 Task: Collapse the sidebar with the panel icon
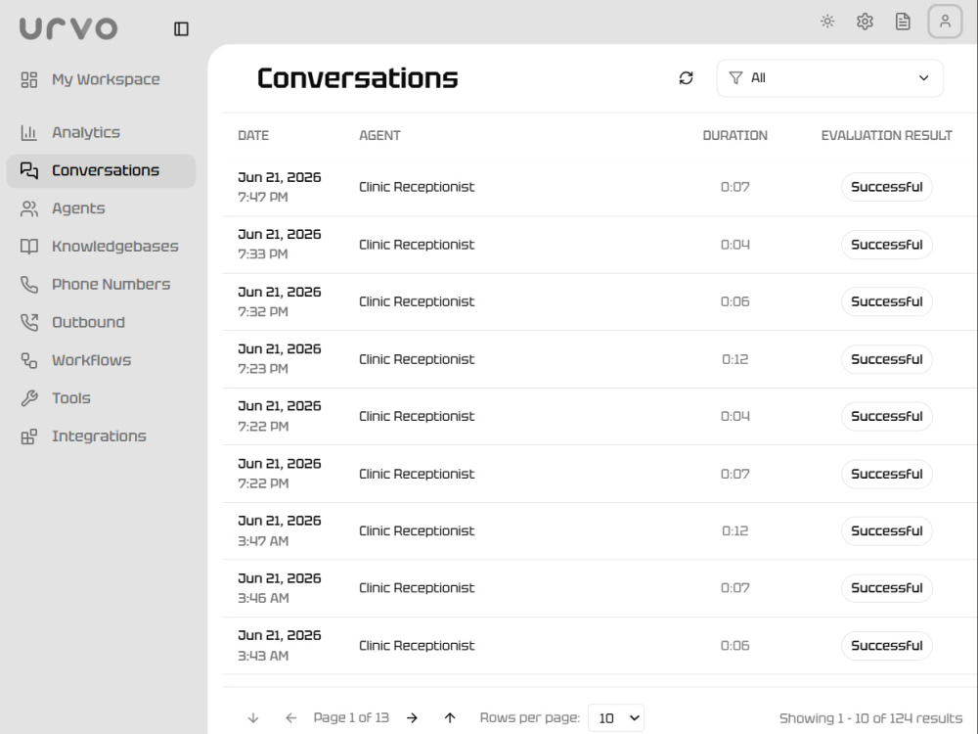tap(181, 28)
